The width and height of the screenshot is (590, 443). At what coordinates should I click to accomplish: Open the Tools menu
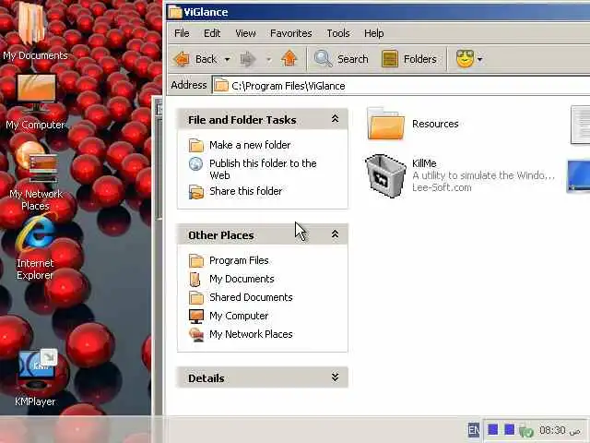tap(338, 33)
